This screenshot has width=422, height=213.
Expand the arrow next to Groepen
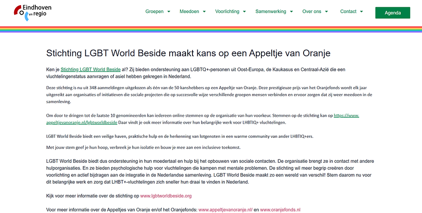pos(169,12)
